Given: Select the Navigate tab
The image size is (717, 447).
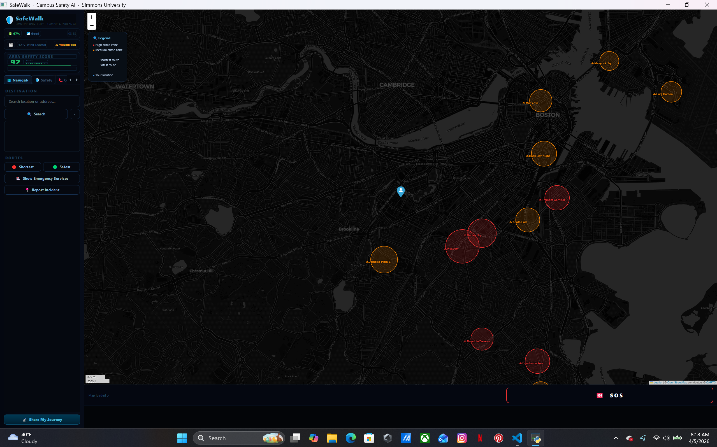Looking at the screenshot, I should click(x=18, y=80).
